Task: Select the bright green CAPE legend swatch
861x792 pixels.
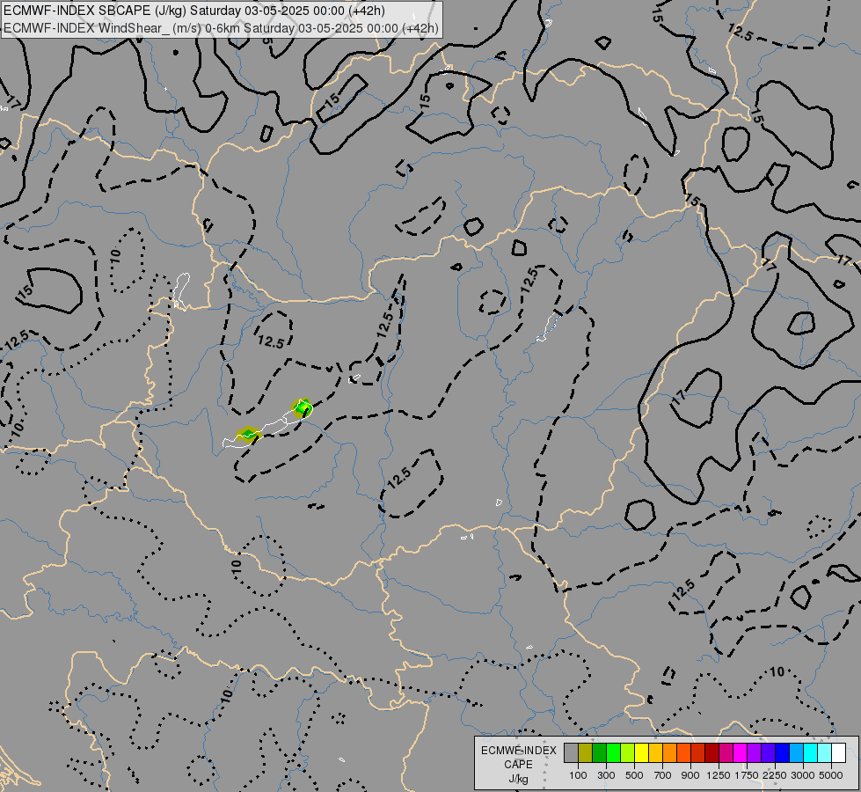Action: 613,752
